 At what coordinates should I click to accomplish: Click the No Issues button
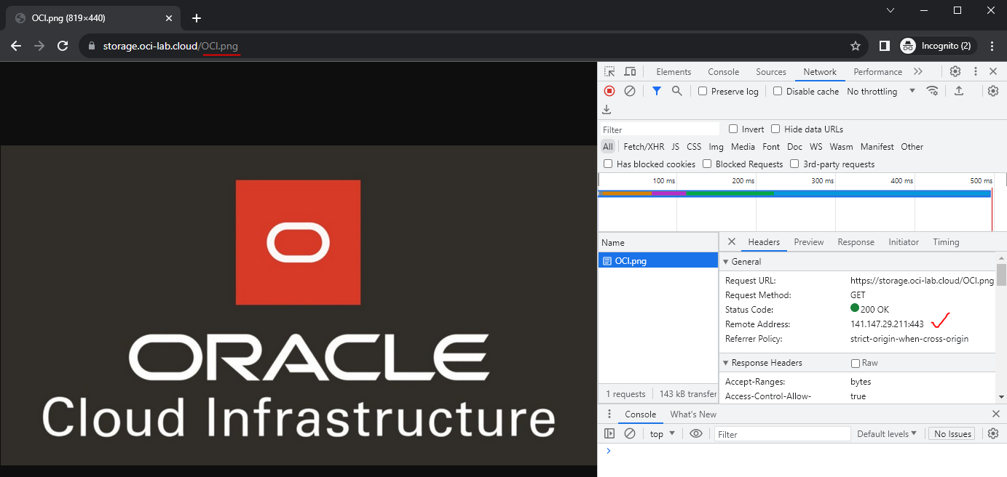tap(952, 434)
